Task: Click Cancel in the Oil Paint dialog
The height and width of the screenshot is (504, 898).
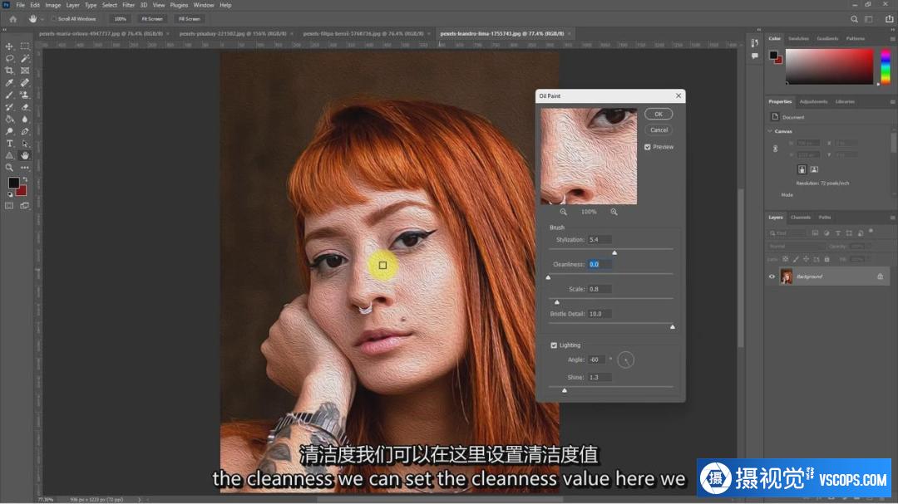Action: [659, 130]
